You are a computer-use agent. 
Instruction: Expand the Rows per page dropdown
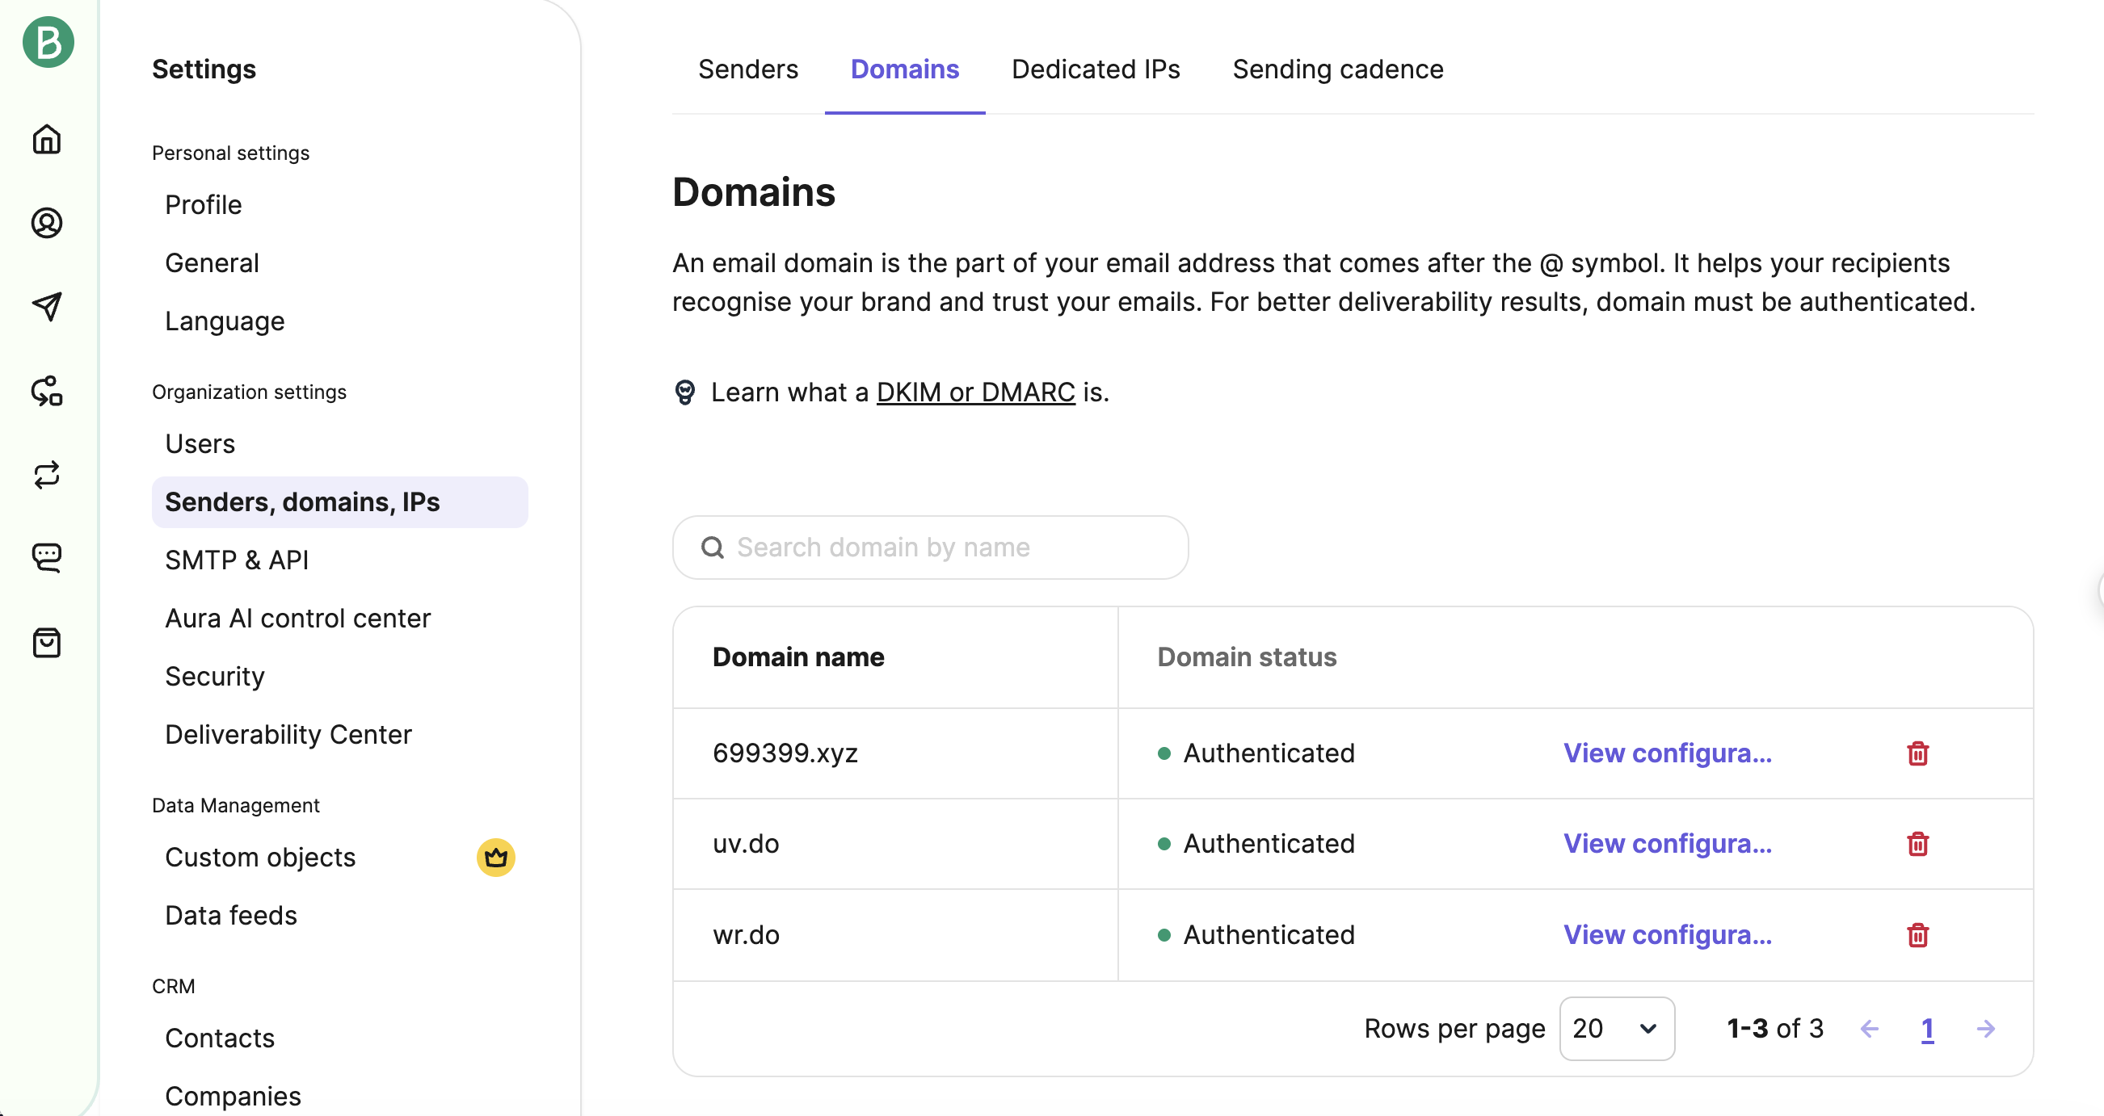coord(1617,1029)
